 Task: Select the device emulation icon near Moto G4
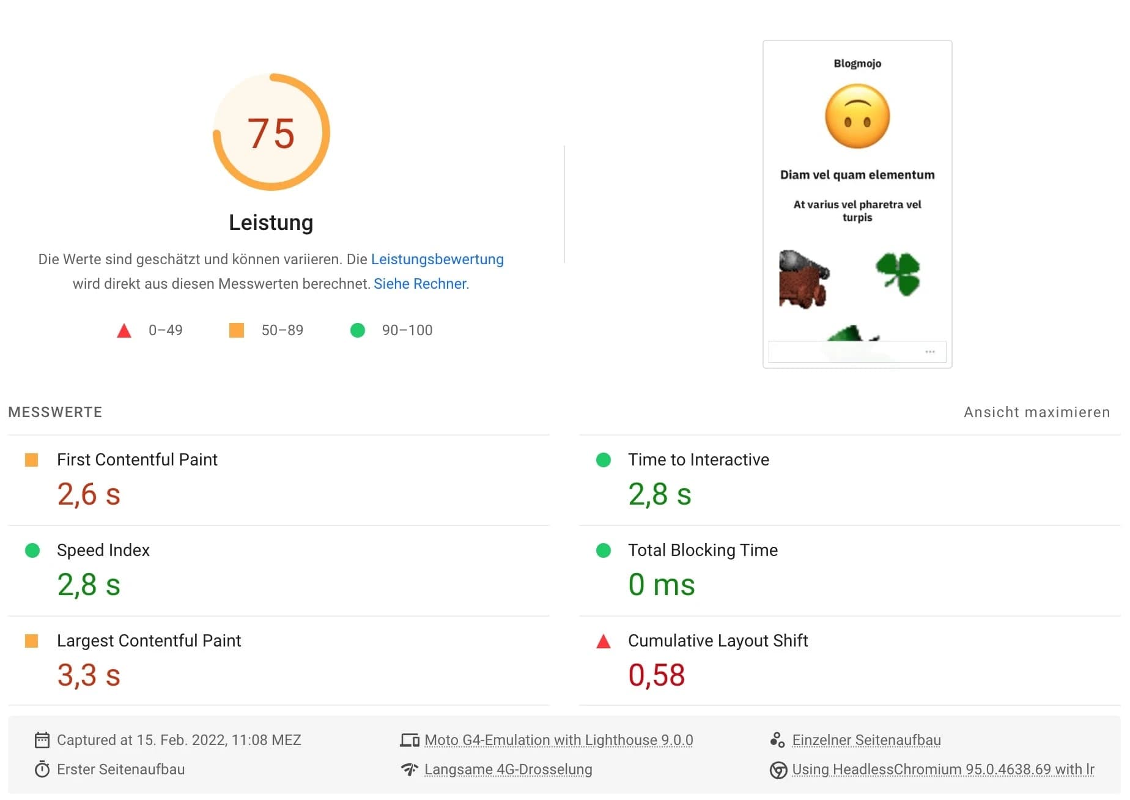click(x=408, y=739)
